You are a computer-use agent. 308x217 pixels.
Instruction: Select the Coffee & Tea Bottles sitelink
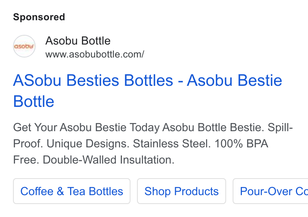[72, 191]
